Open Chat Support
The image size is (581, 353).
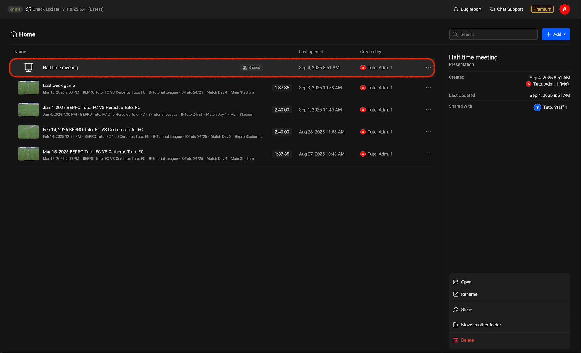506,9
